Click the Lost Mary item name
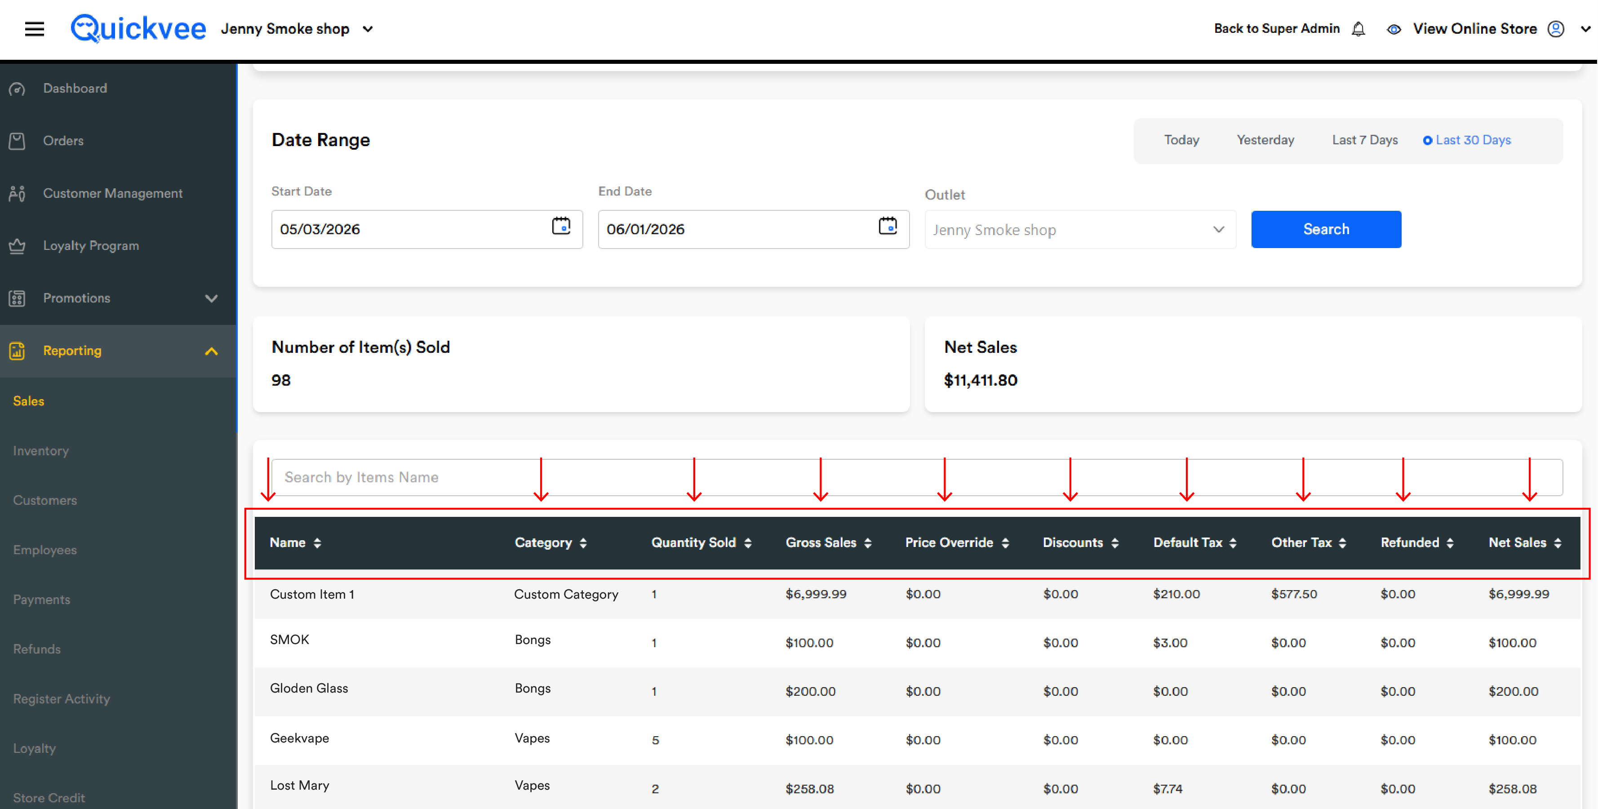This screenshot has height=809, width=1598. point(299,786)
